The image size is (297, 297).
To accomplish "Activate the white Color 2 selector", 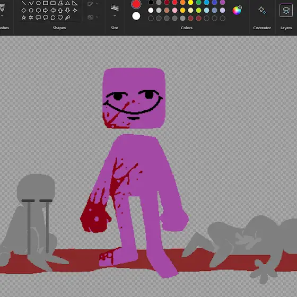I will pyautogui.click(x=136, y=16).
